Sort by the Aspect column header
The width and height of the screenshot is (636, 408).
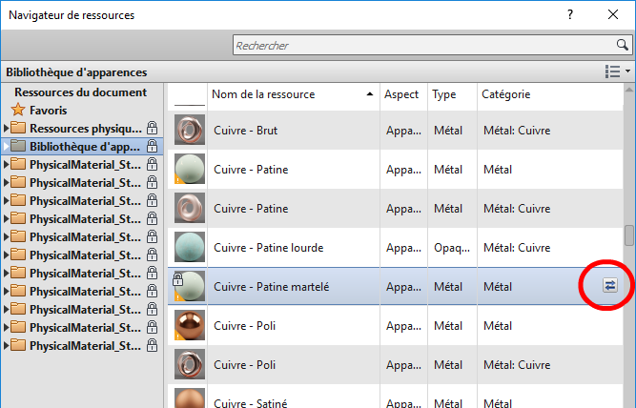click(x=401, y=94)
